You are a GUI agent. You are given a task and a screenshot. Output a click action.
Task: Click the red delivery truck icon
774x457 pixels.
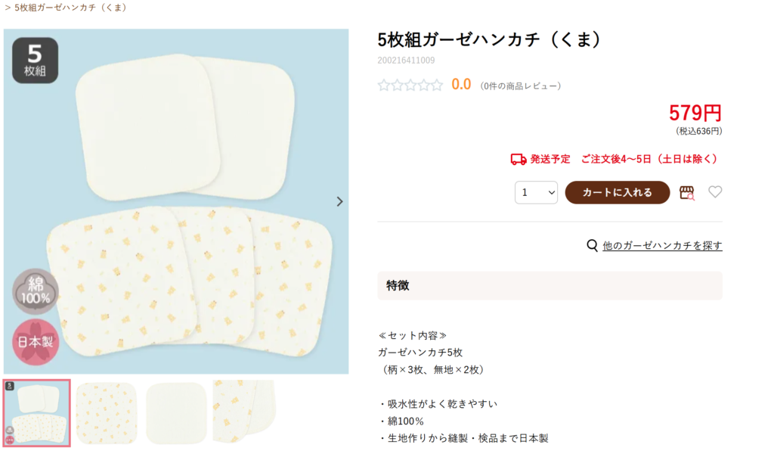coord(519,159)
